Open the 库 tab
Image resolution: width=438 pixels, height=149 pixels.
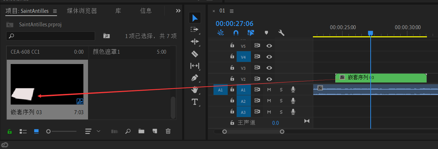(118, 11)
